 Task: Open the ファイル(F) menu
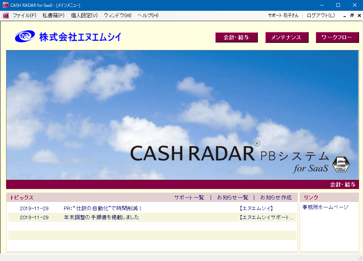coord(24,15)
